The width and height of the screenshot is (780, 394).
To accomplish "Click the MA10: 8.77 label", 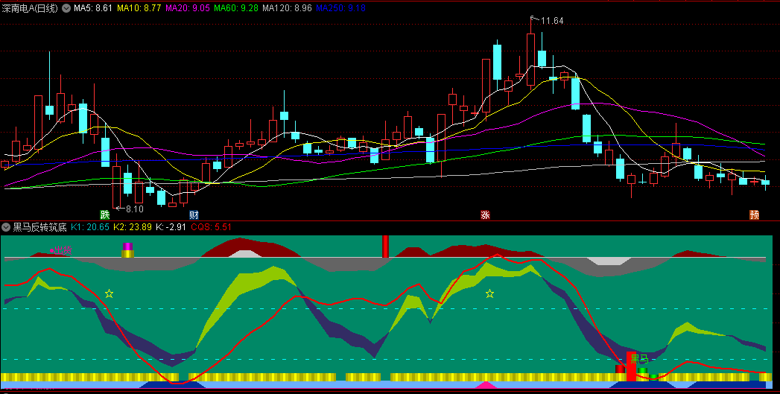I will (139, 8).
